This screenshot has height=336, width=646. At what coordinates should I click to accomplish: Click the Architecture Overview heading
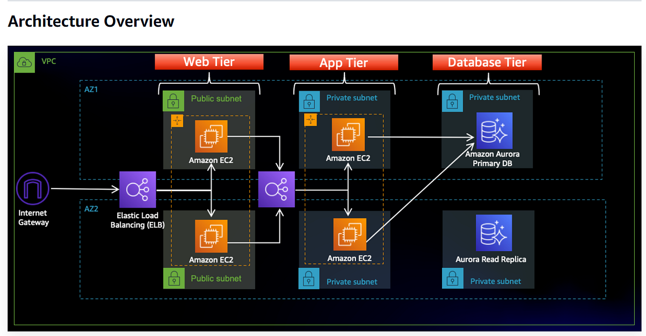click(91, 21)
